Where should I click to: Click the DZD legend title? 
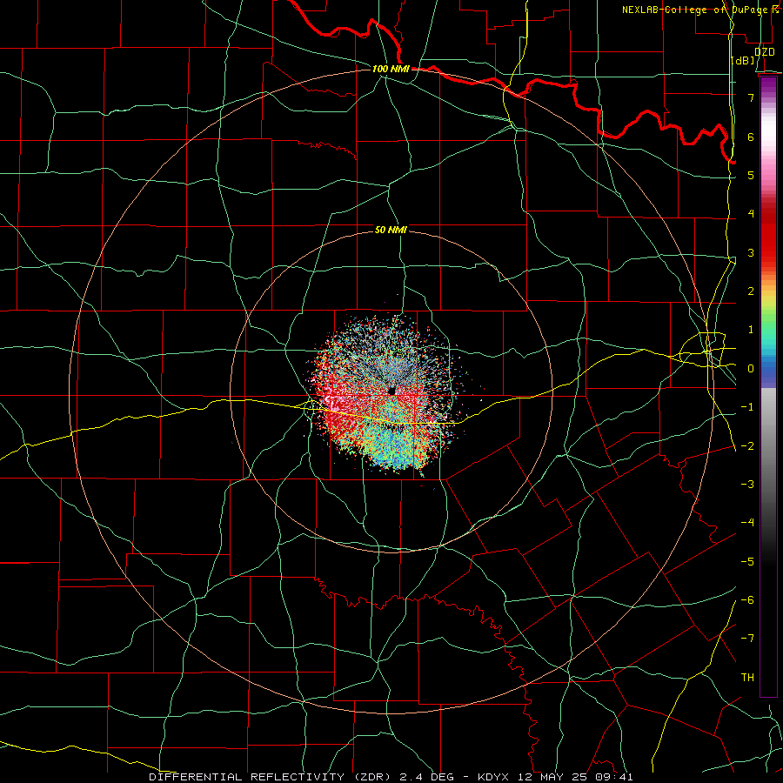tap(764, 51)
